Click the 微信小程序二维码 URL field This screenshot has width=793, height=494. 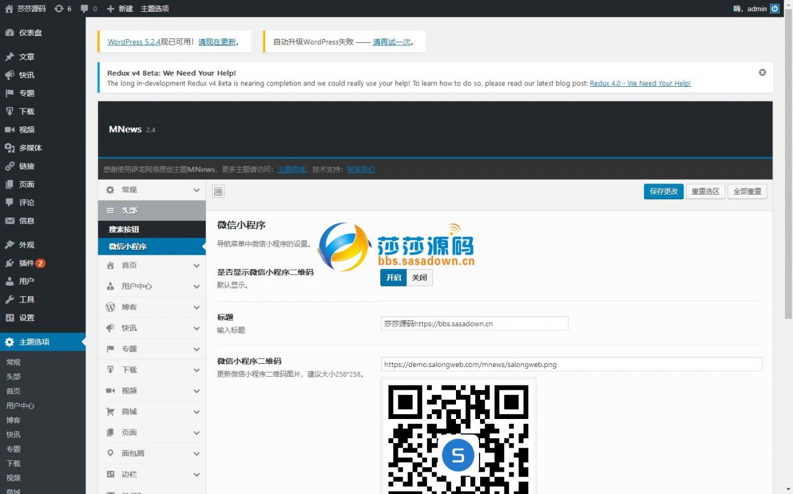pos(571,364)
